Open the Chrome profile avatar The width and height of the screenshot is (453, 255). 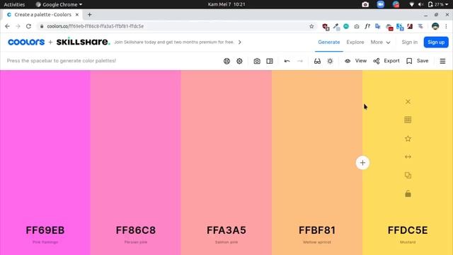click(435, 26)
